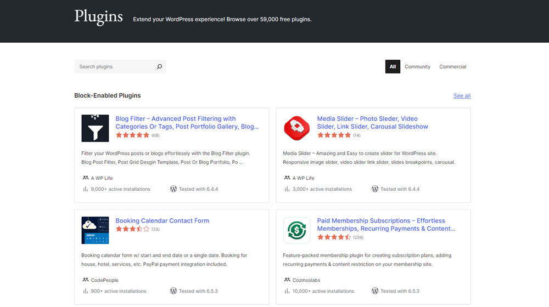Image resolution: width=549 pixels, height=307 pixels.
Task: Click A WP Life in Media Slider card
Action: (304, 178)
